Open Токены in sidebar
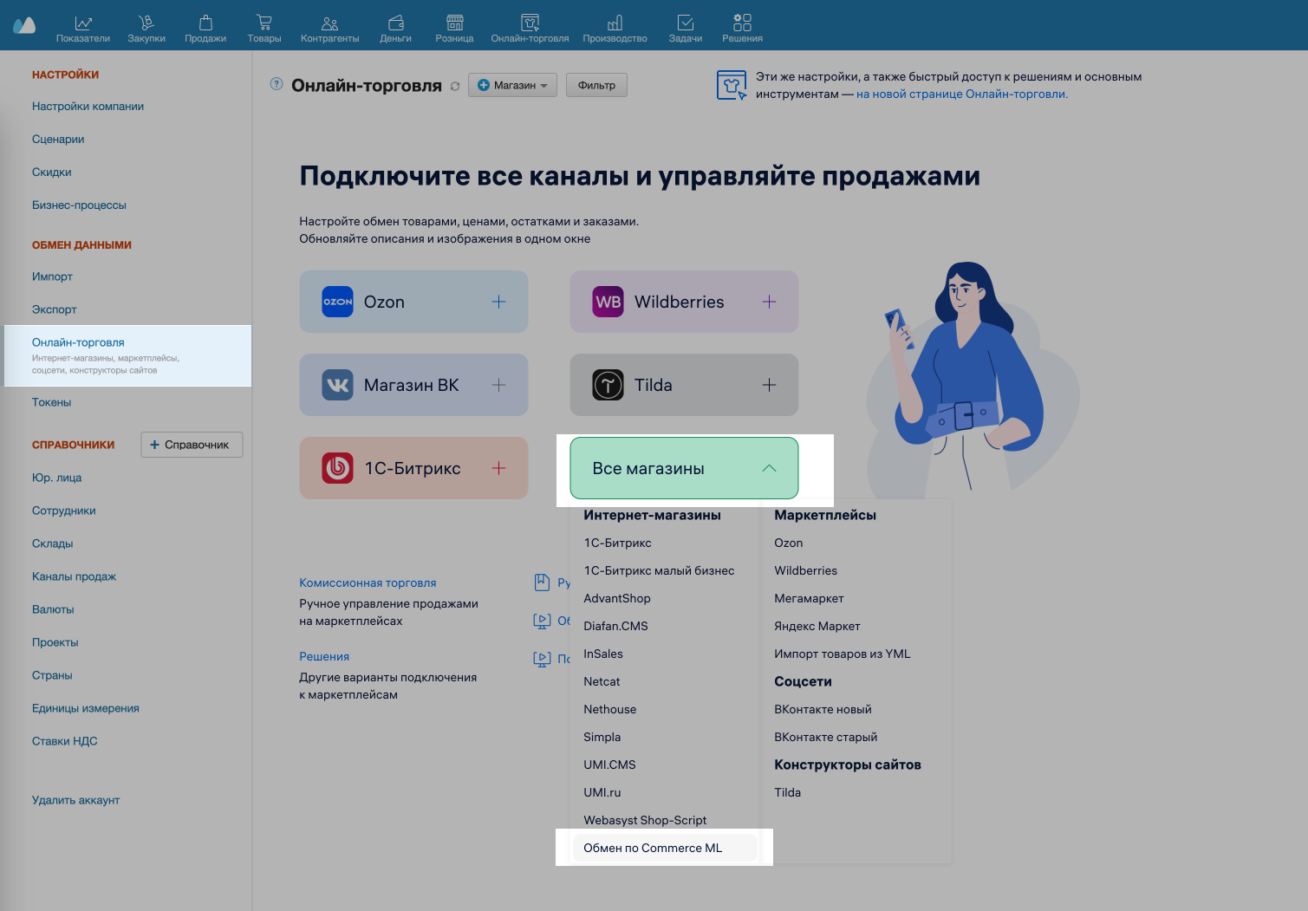This screenshot has height=911, width=1308. pyautogui.click(x=52, y=402)
